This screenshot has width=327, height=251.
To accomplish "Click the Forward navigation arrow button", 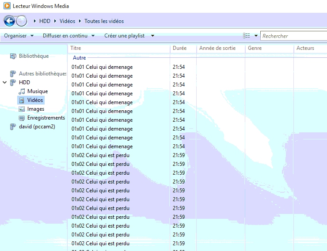I will (21, 21).
